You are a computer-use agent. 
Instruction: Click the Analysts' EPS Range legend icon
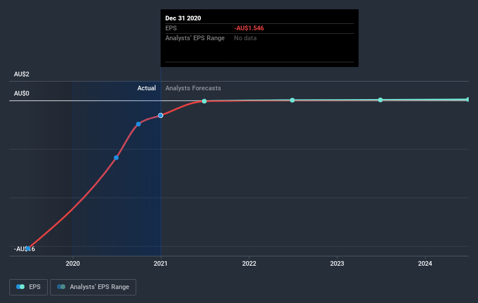61,287
